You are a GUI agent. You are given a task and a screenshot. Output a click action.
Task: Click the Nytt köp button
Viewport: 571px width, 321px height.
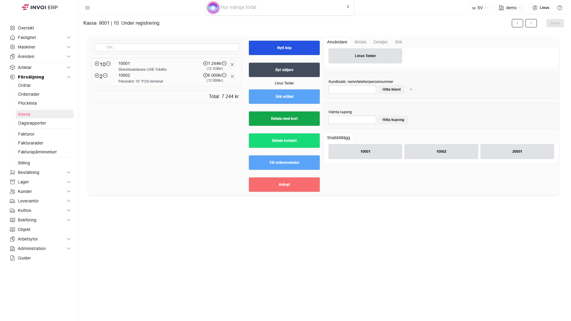coord(284,48)
